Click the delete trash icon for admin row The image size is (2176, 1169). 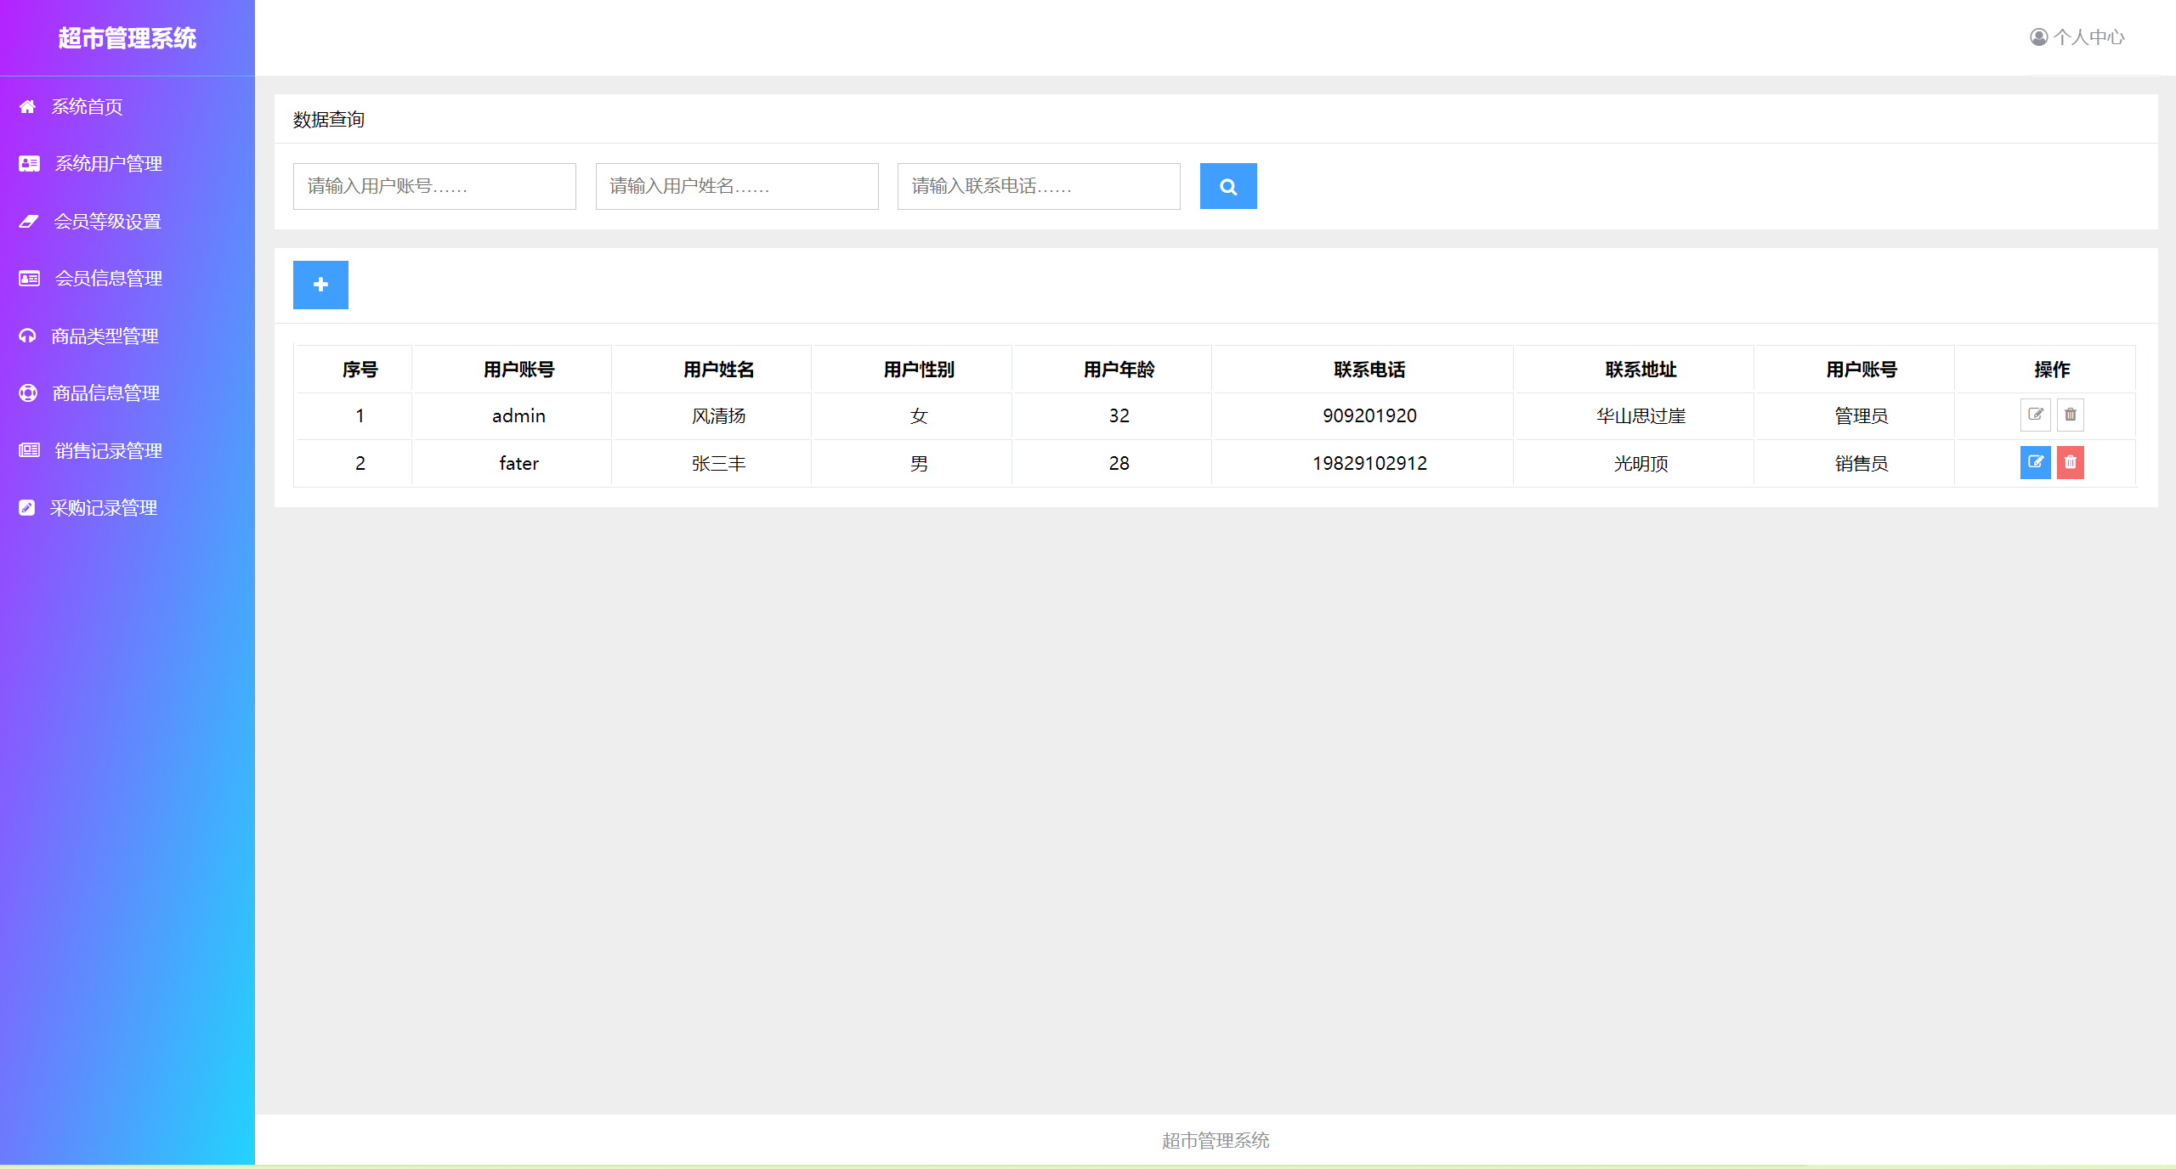point(2070,415)
